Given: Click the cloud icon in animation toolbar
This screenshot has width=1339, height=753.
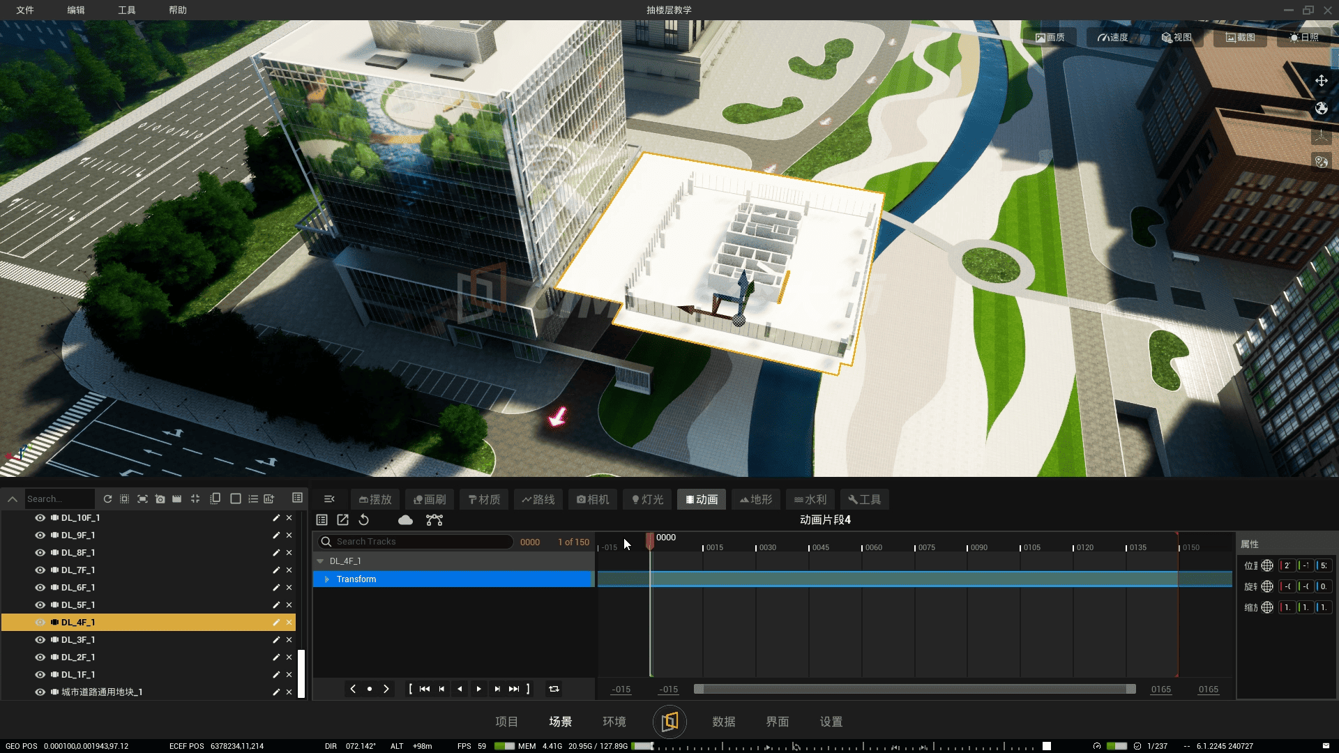Looking at the screenshot, I should tap(405, 520).
